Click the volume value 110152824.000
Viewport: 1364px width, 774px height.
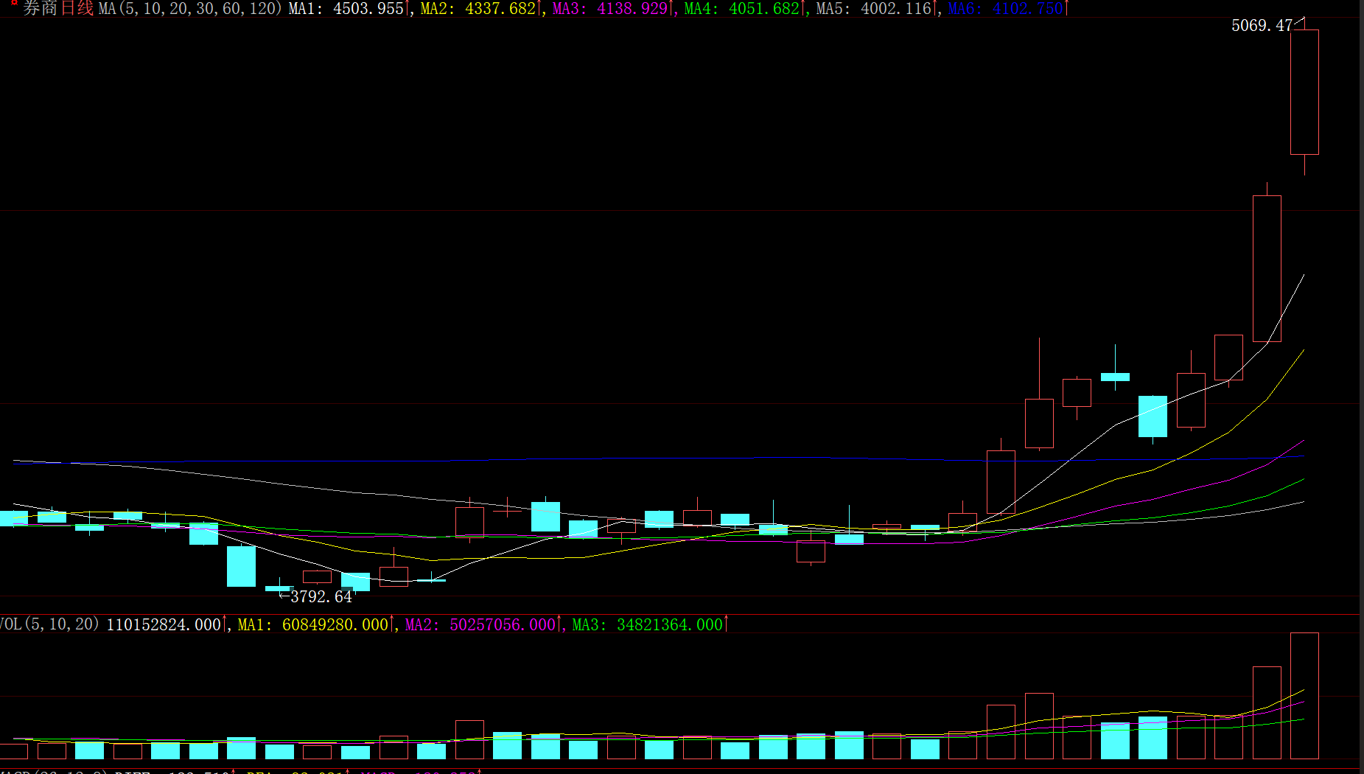click(164, 625)
